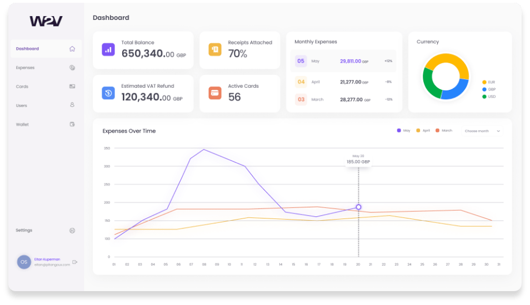Click the 05 May month badge
This screenshot has height=305, width=530.
click(x=301, y=61)
